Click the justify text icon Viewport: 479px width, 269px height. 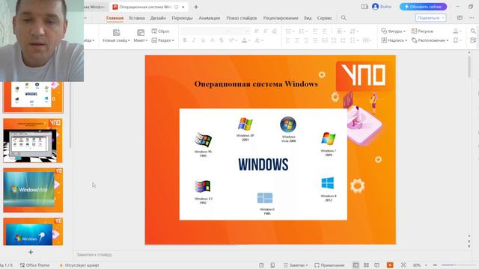click(x=315, y=40)
